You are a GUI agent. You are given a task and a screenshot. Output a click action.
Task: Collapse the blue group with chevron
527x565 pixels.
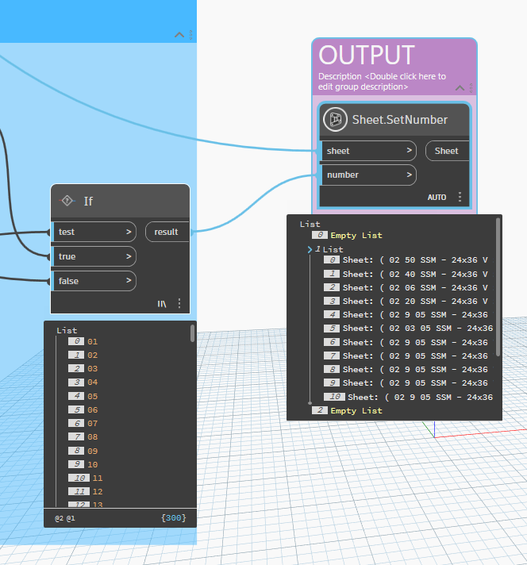point(179,35)
